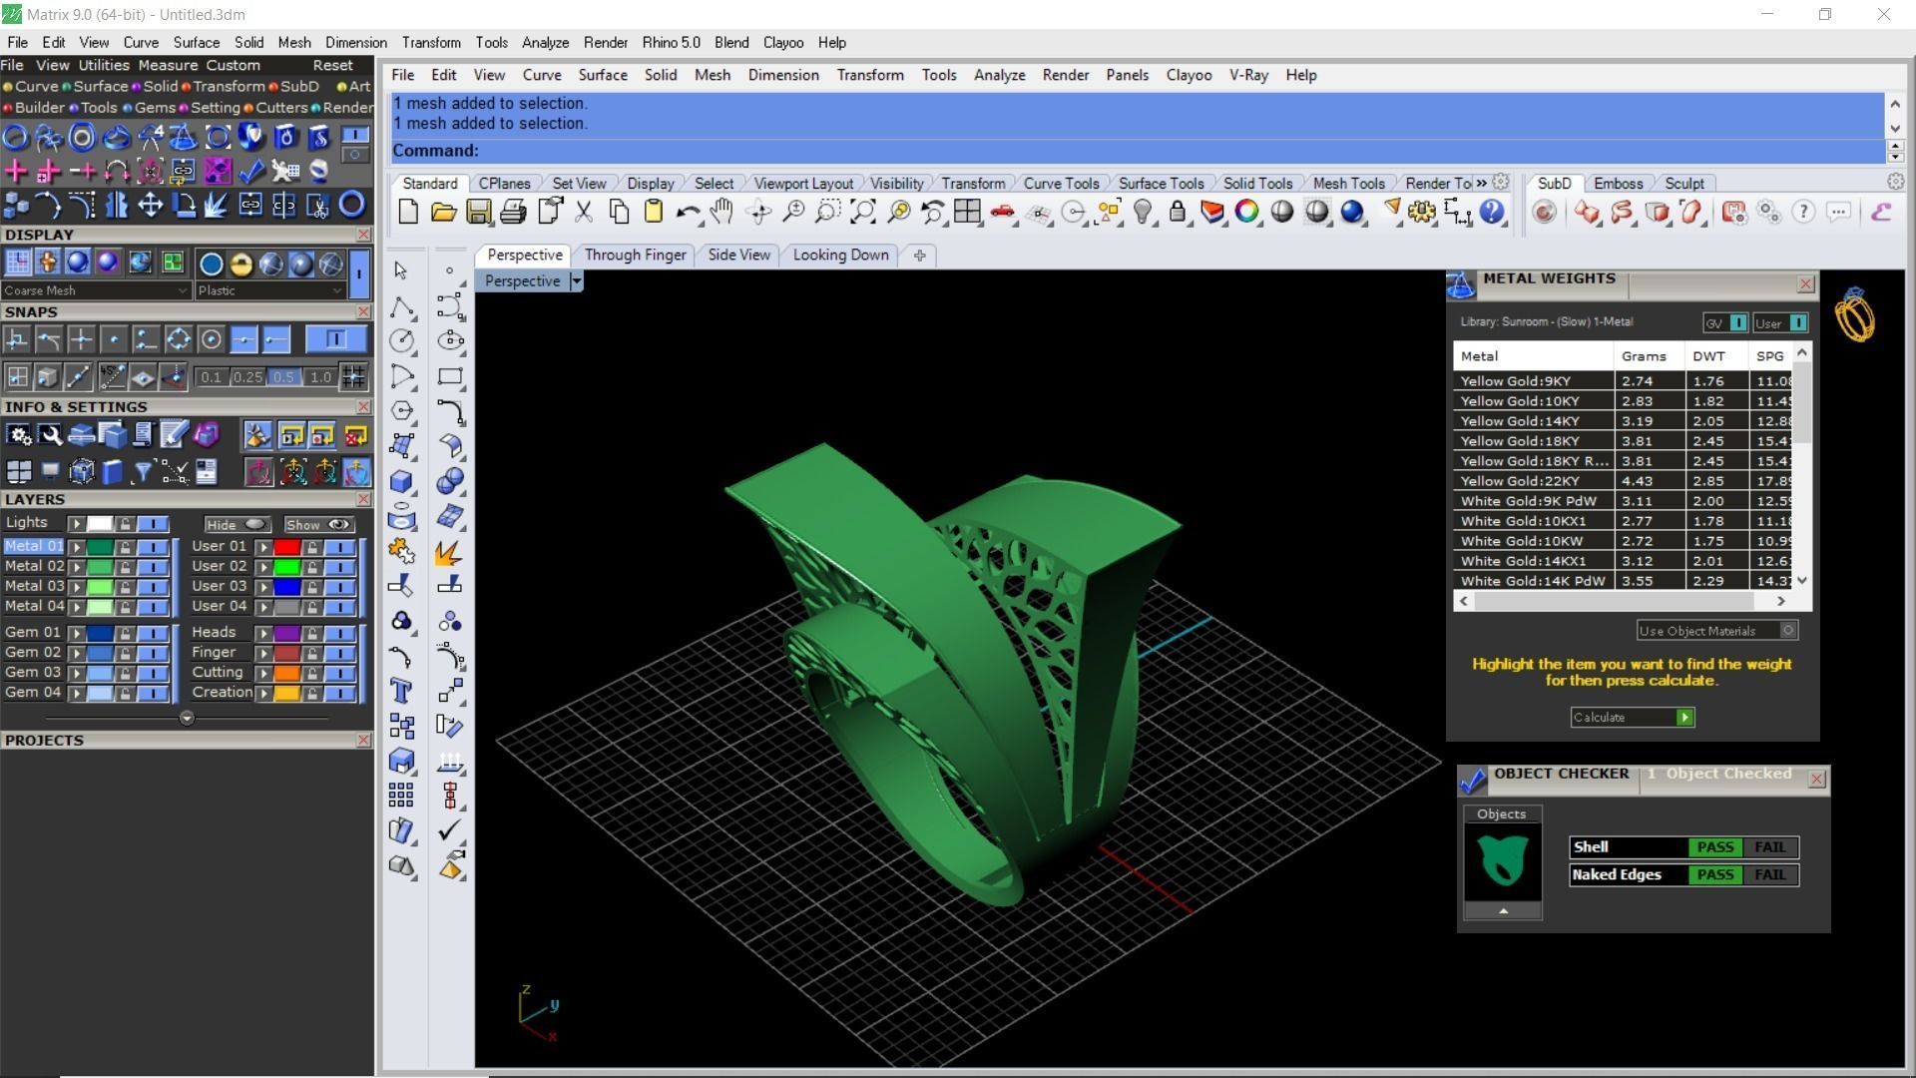Click the blue Help question mark icon
This screenshot has width=1916, height=1078.
1492,212
